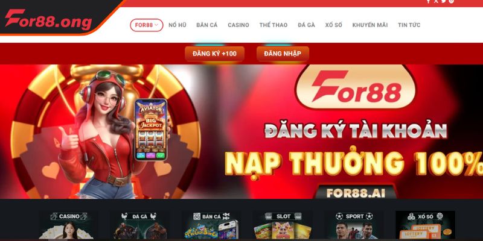Open the Twitter bird icon
483x241 pixels.
(443, 1)
